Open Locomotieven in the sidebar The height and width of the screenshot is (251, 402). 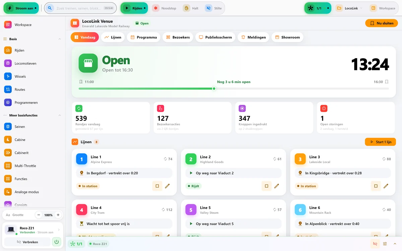click(32, 63)
